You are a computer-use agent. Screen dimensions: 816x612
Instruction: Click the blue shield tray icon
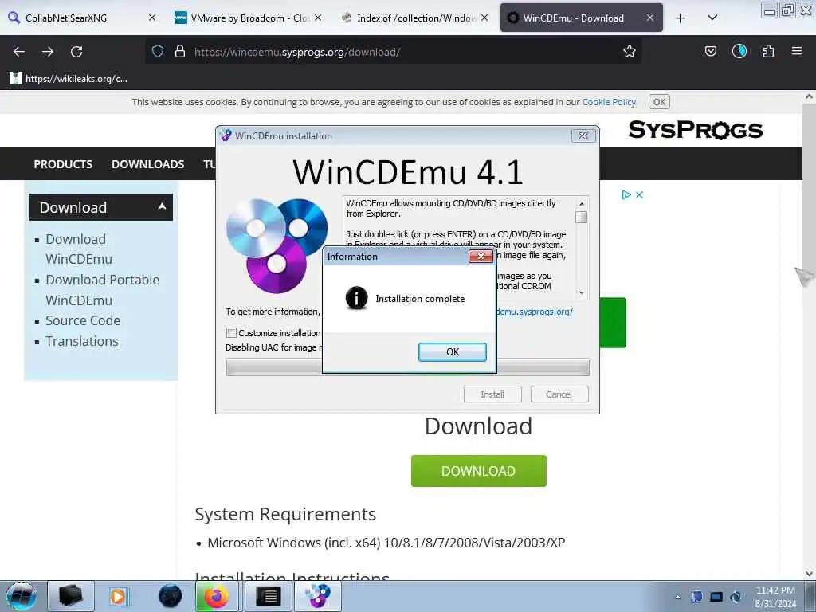click(x=696, y=597)
